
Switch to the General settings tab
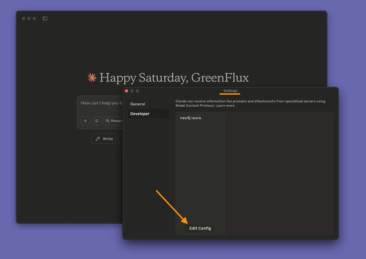click(138, 104)
